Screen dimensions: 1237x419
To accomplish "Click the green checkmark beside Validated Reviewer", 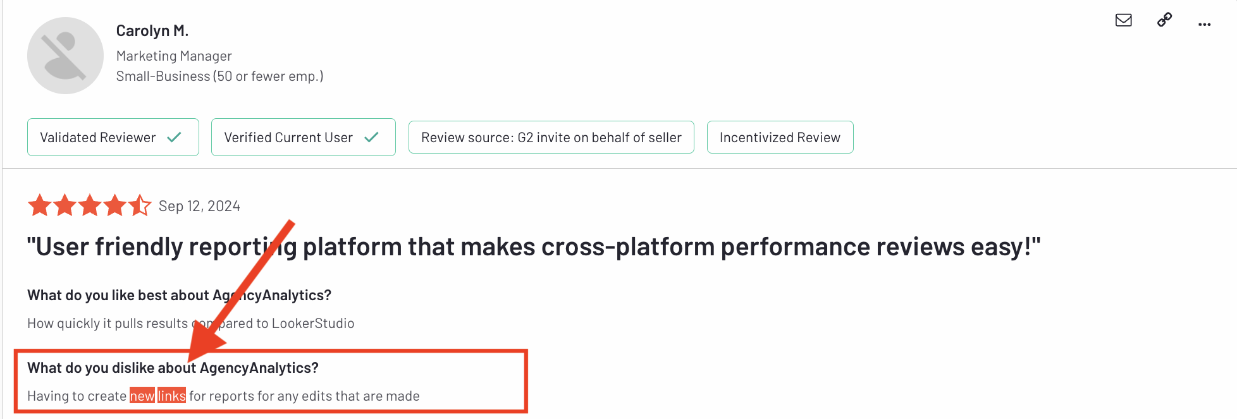I will (174, 137).
